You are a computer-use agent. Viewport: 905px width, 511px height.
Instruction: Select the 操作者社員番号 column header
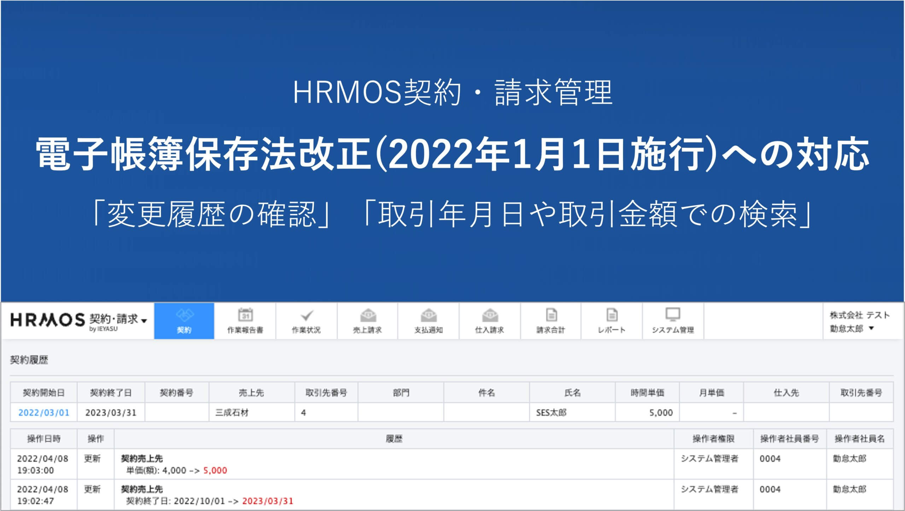point(790,439)
